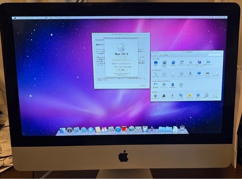The width and height of the screenshot is (242, 179).
Task: Open the ヘルプ (Help) menu
Action: click(x=67, y=18)
